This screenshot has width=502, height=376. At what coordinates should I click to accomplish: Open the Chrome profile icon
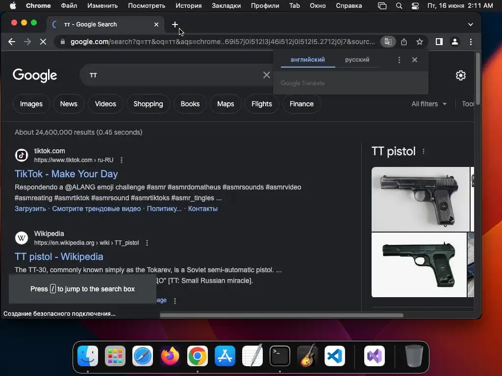pos(454,42)
